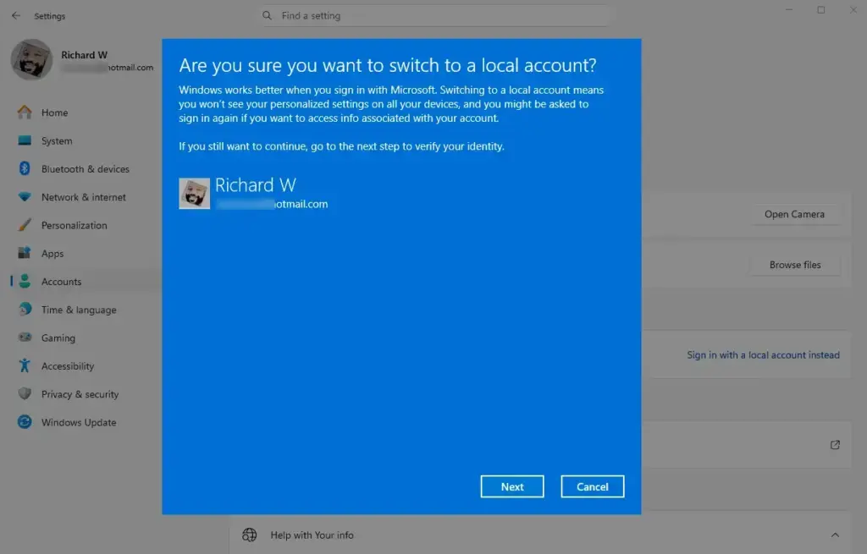Click the Accessibility figure icon
This screenshot has height=554, width=867.
[x=25, y=365]
